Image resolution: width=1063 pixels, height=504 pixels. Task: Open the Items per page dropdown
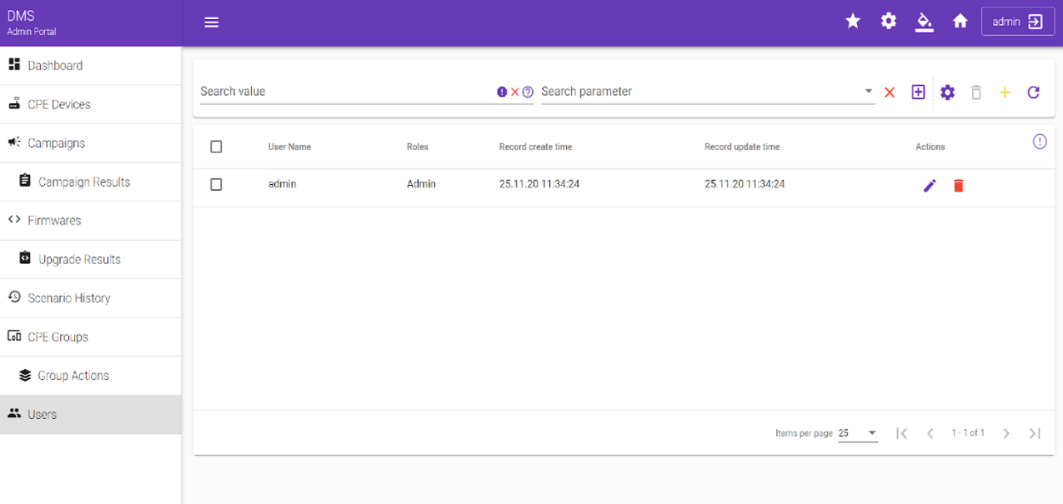coord(858,433)
